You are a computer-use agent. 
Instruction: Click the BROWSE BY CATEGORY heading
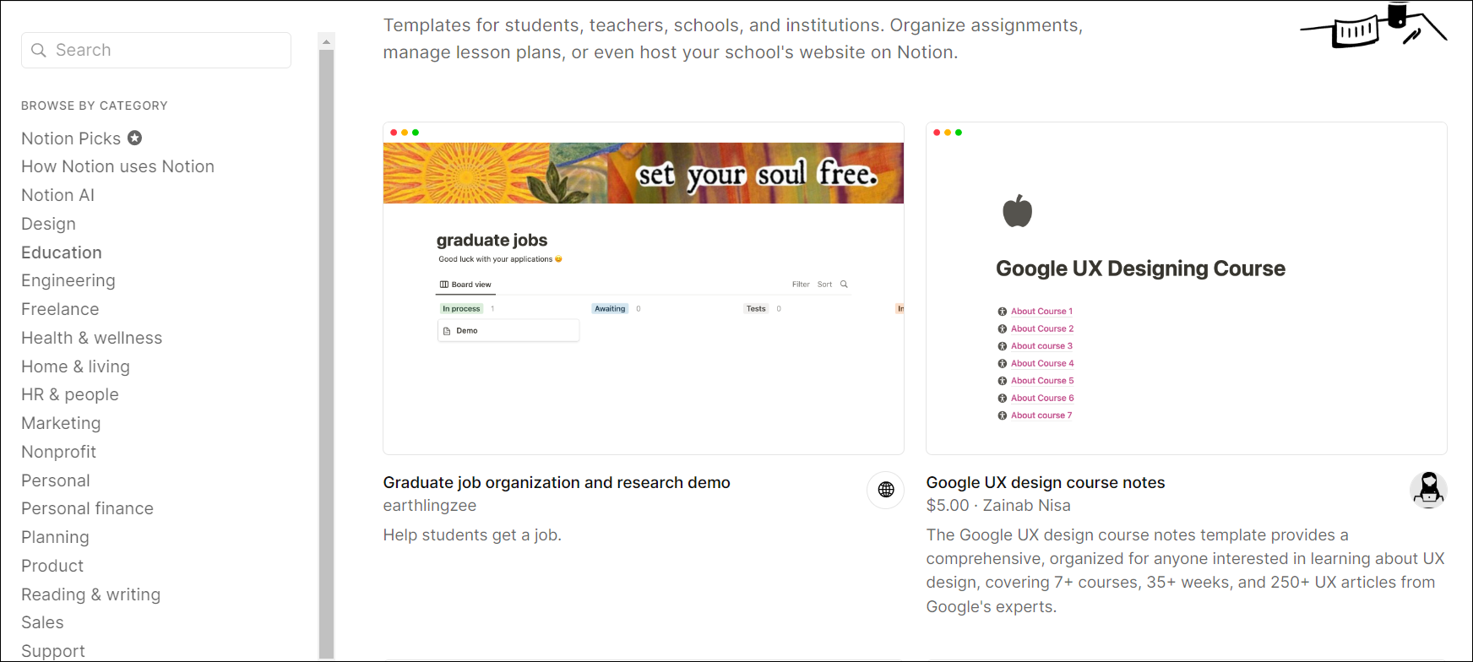(x=95, y=106)
